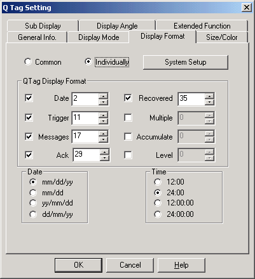Screen dimensions: 255x279
Task: Go to the Extended Function tab
Action: pos(202,26)
